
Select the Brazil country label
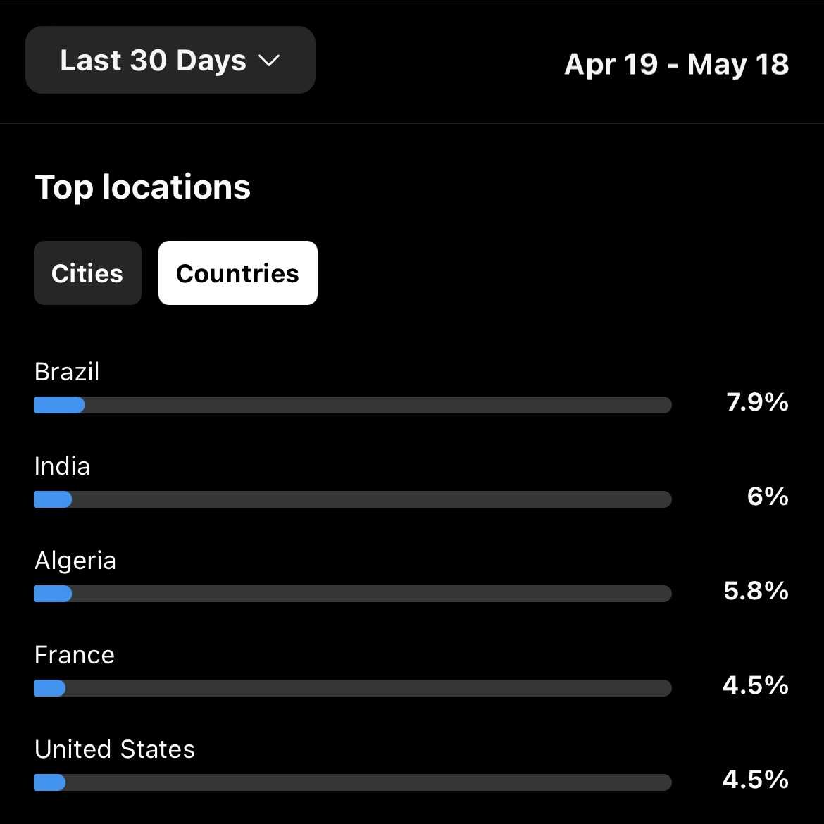(x=67, y=372)
